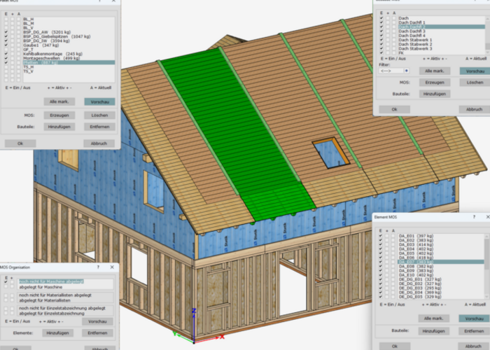The height and width of the screenshot is (350, 490).
Task: Select 'FK' list row
Action: [441, 53]
